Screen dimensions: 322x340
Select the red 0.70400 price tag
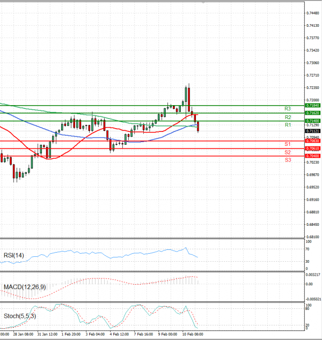tap(312, 156)
